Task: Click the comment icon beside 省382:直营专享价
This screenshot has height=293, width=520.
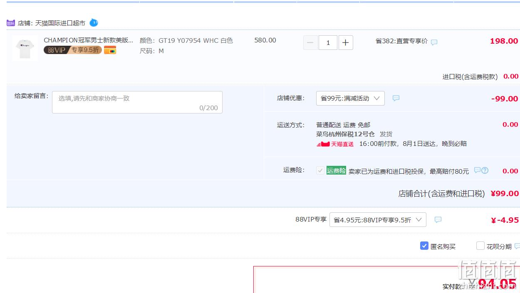Action: [x=434, y=42]
